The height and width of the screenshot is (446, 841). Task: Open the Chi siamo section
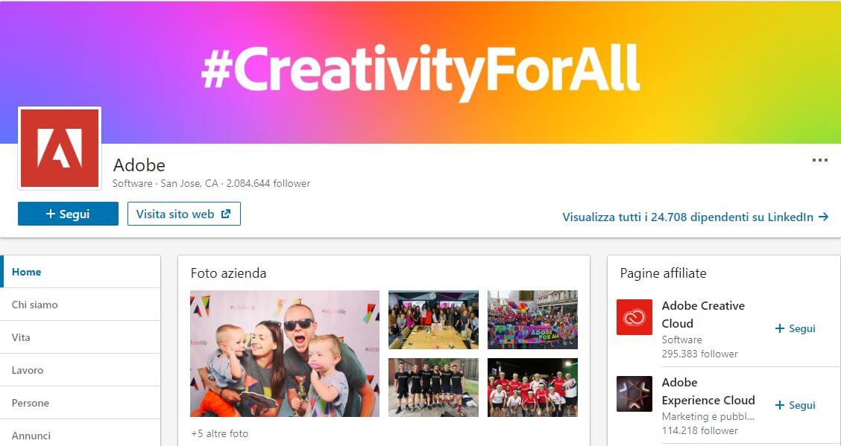coord(81,304)
